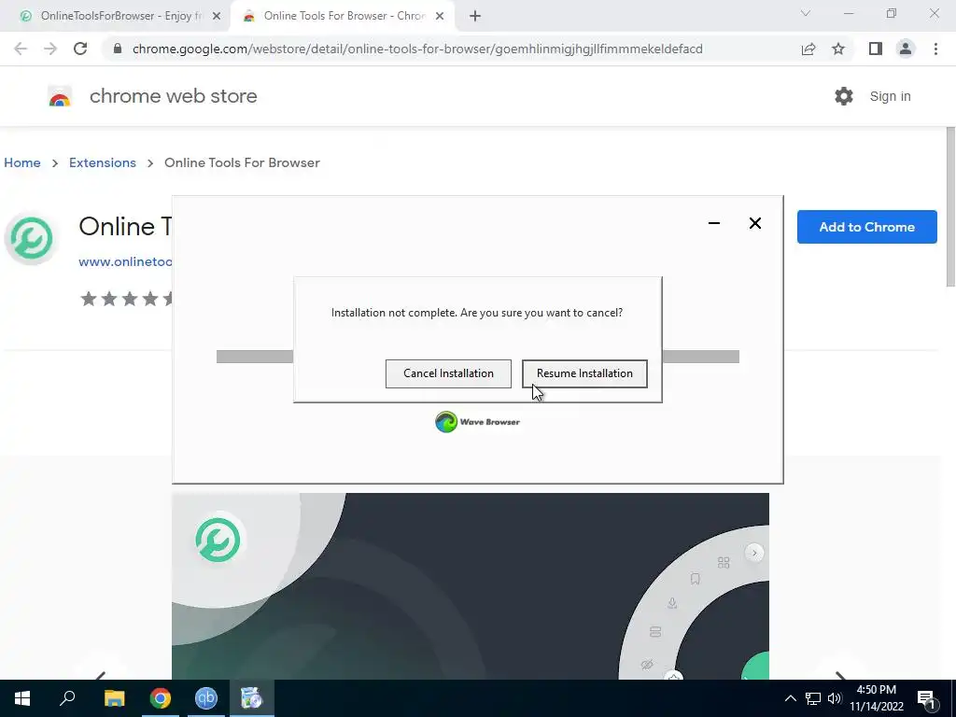Close the Wave Browser installer dialog
The width and height of the screenshot is (956, 717).
tap(754, 223)
